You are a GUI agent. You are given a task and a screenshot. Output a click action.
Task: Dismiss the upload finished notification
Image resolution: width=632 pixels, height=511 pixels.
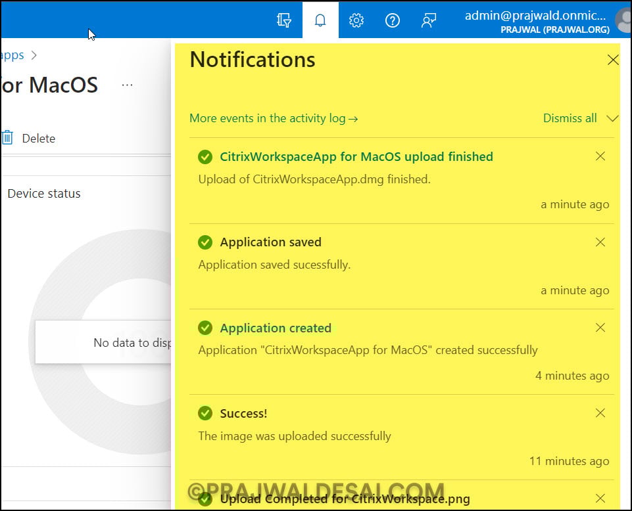(600, 156)
